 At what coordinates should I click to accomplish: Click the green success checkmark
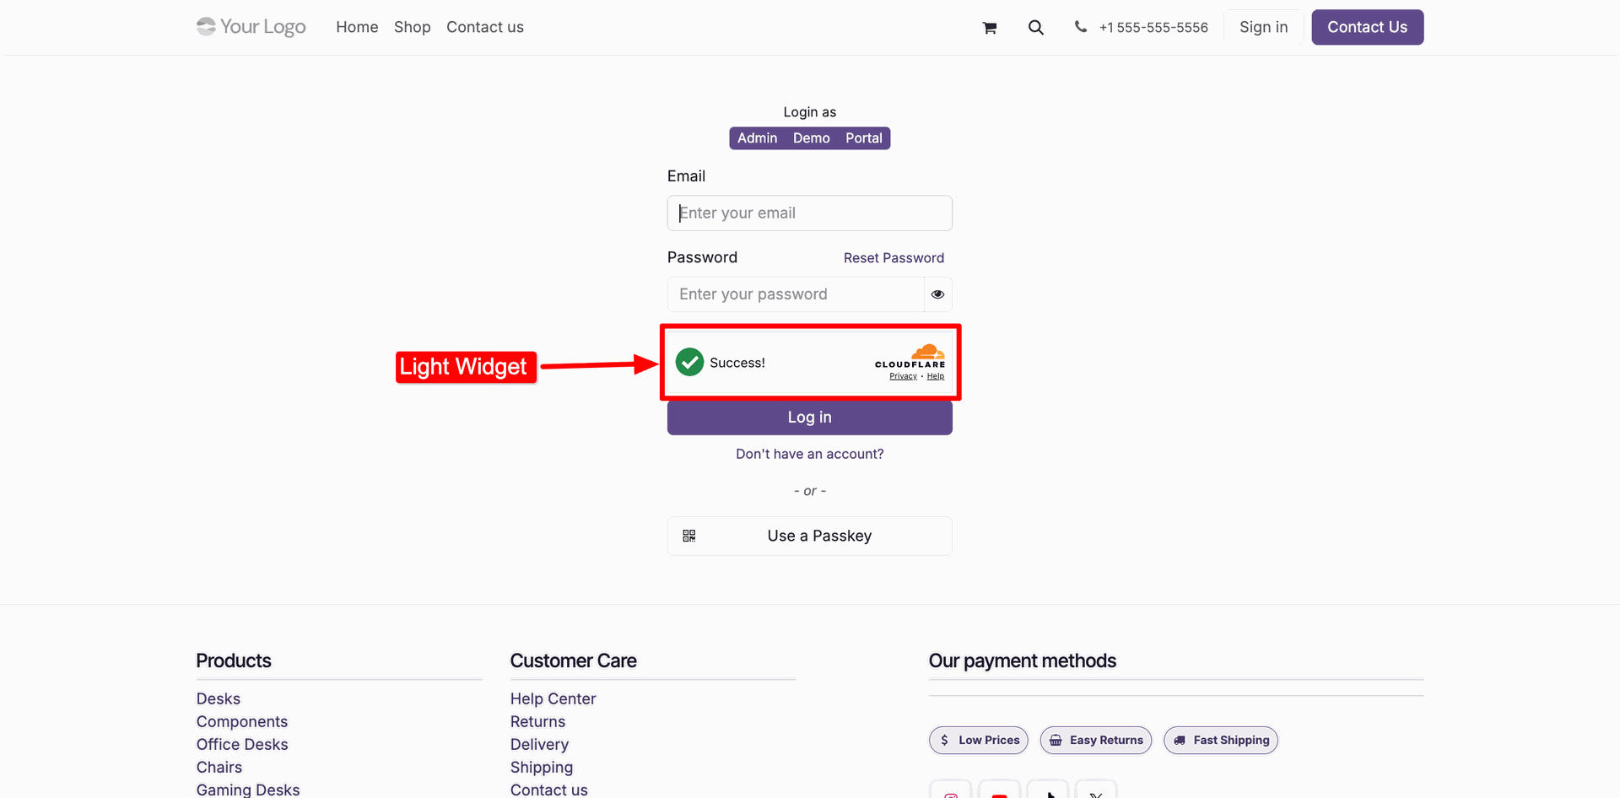tap(689, 362)
